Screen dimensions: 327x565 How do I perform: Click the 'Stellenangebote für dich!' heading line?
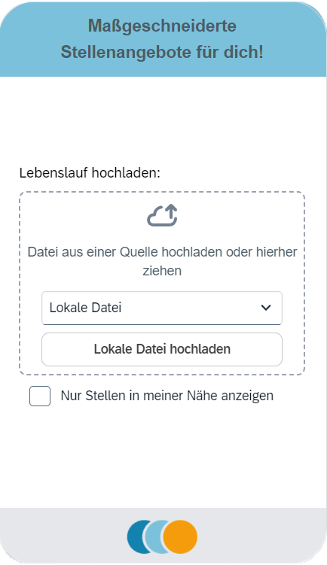(x=162, y=52)
